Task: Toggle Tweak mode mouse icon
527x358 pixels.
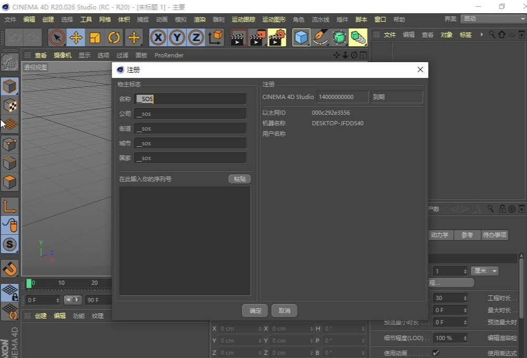Action: 10,225
